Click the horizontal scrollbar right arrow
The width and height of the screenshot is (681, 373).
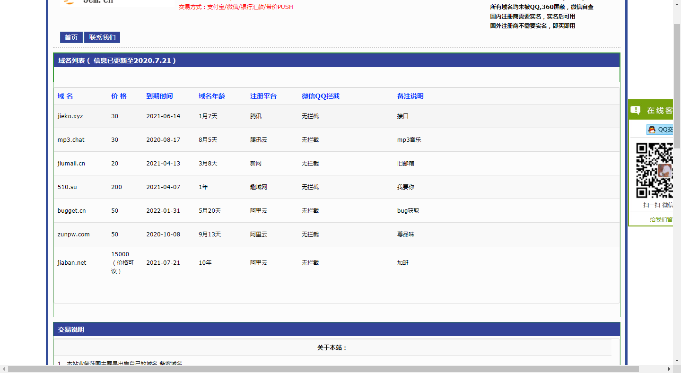click(669, 369)
